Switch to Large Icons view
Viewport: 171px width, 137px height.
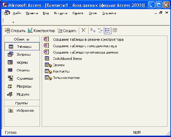pos(93,30)
